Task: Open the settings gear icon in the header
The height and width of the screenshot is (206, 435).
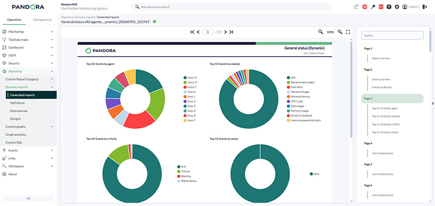Action: click(397, 7)
